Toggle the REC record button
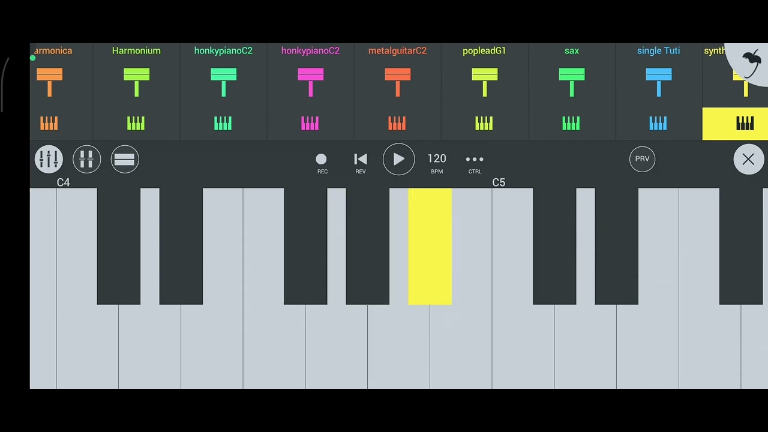 click(322, 163)
